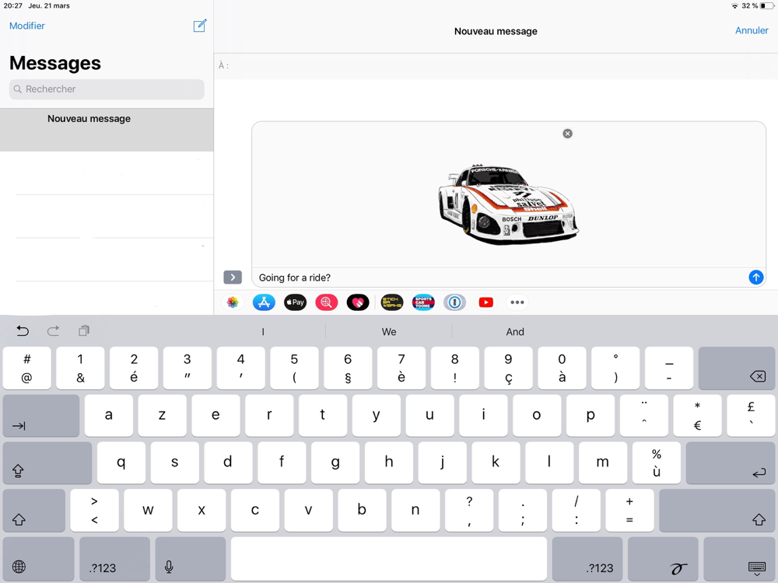Tap the tab key
Image resolution: width=778 pixels, height=583 pixels.
pos(41,415)
